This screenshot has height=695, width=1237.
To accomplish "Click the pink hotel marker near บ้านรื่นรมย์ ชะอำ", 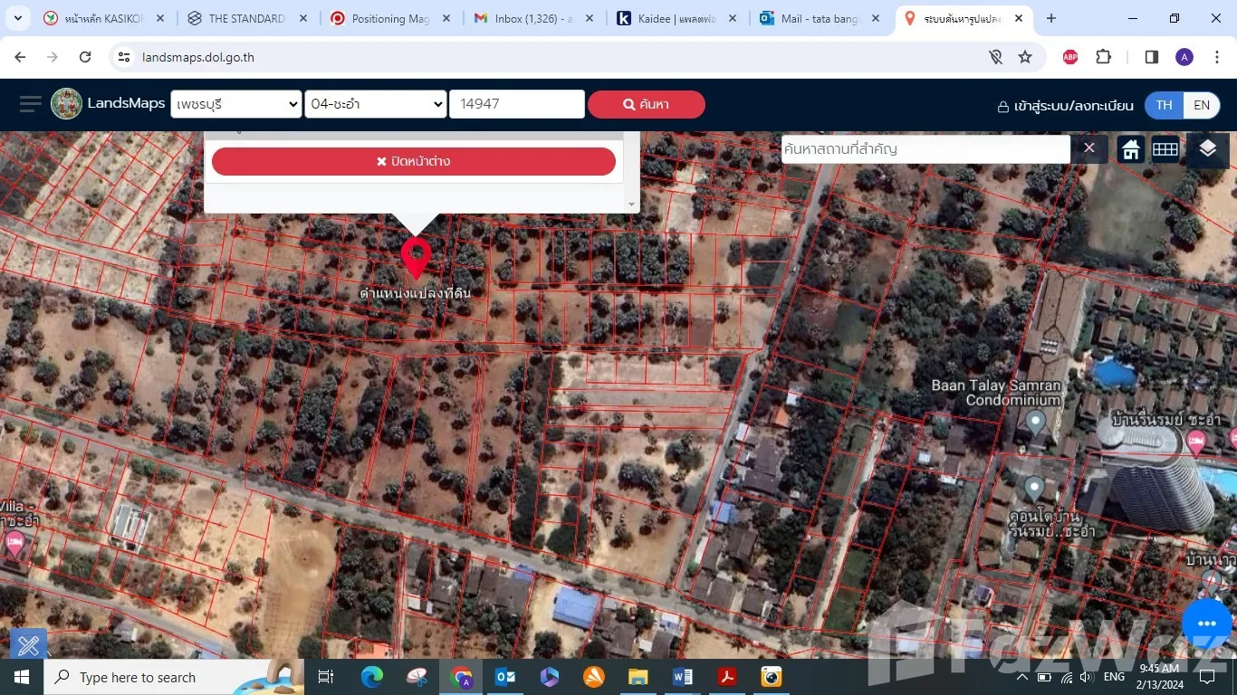I will click(x=1195, y=443).
